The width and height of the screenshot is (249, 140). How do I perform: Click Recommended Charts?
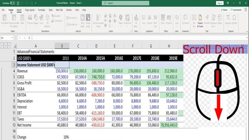click(x=98, y=21)
